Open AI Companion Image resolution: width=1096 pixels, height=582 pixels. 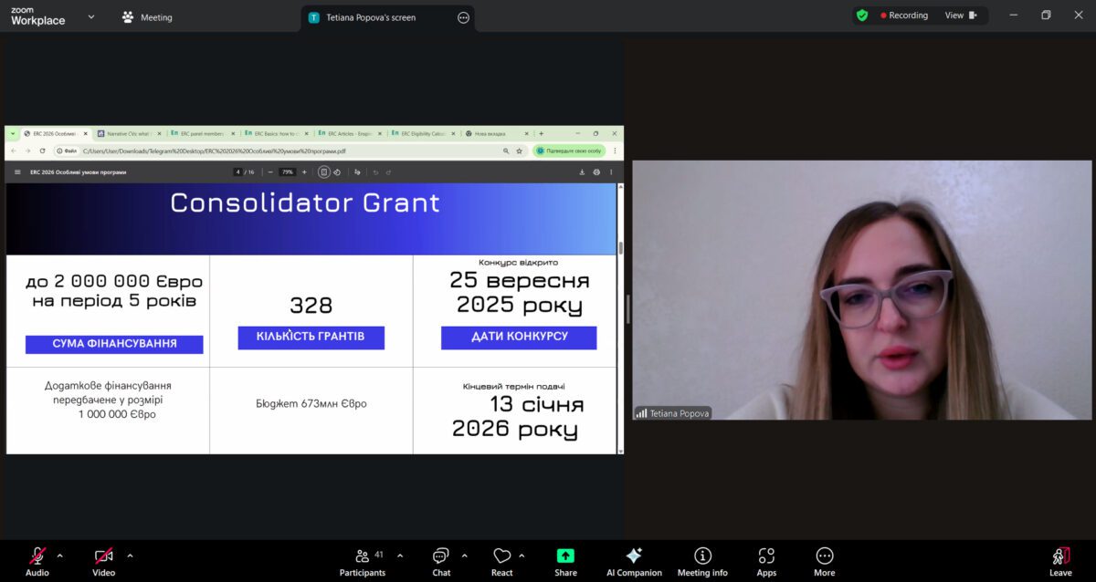tap(634, 561)
